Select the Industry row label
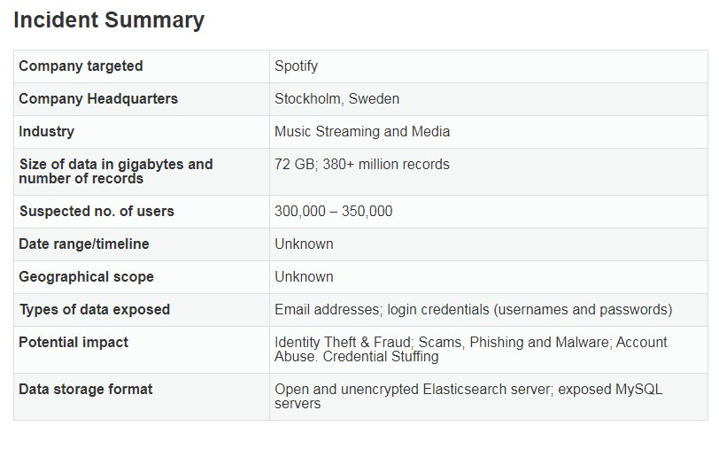719x449 pixels. pos(46,132)
